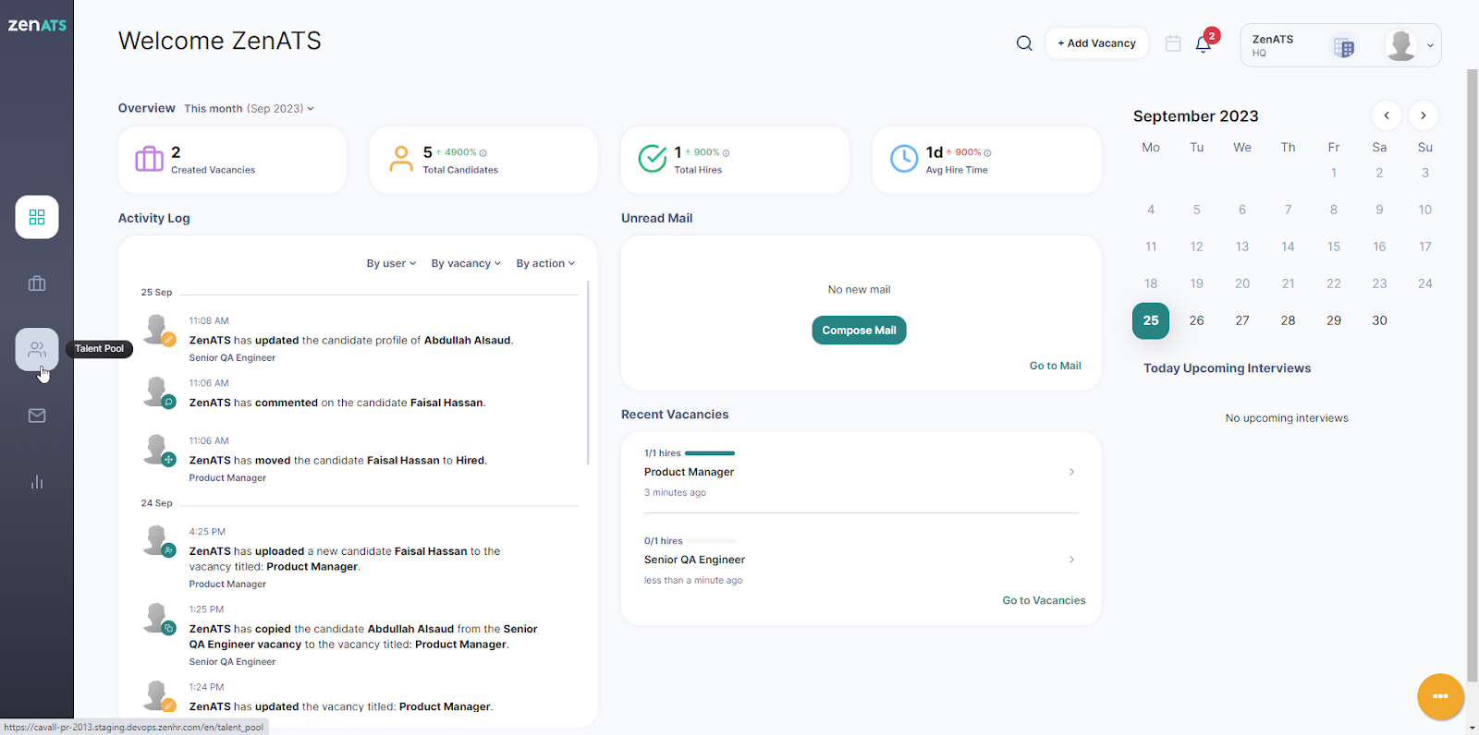The image size is (1479, 735).
Task: Click the ZenATS logo in the sidebar
Action: [x=37, y=25]
